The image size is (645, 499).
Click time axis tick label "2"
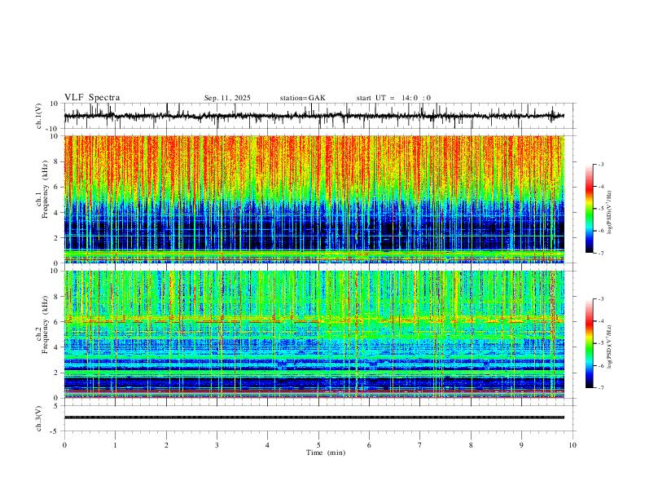166,445
